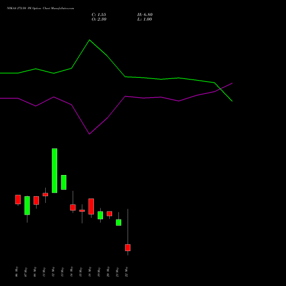Click the red candle for 06 May
Viewport: 286px width, 286px height.
[18, 200]
